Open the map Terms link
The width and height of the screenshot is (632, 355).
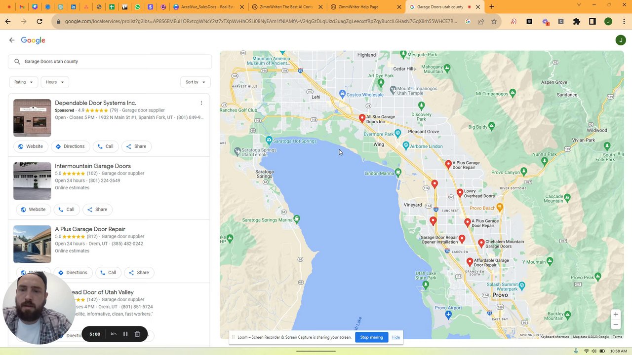pyautogui.click(x=617, y=337)
